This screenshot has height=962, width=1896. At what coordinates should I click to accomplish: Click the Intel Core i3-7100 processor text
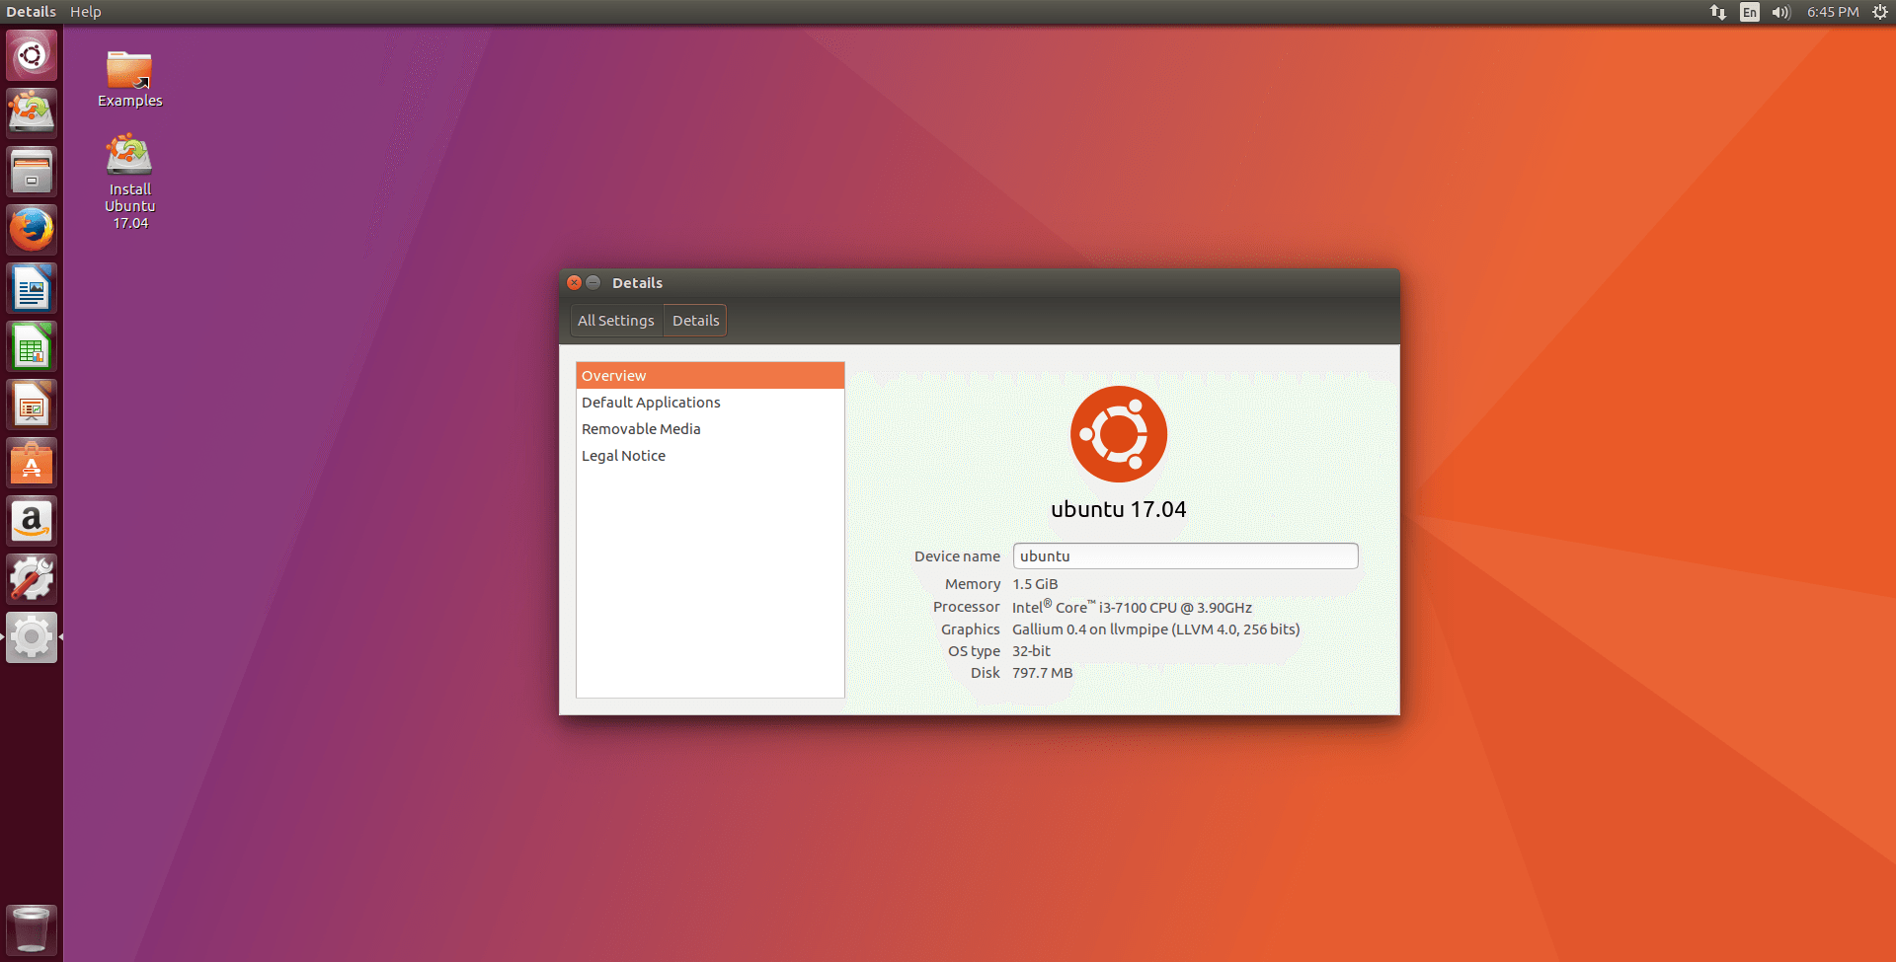(x=1132, y=607)
